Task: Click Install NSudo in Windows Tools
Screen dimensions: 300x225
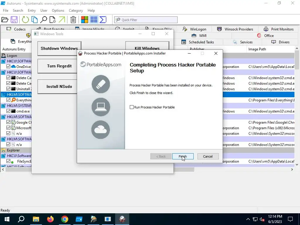Action: tap(57, 86)
